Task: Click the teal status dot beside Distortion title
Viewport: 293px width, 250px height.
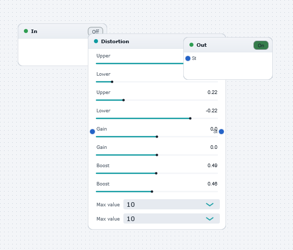Action: (x=96, y=41)
